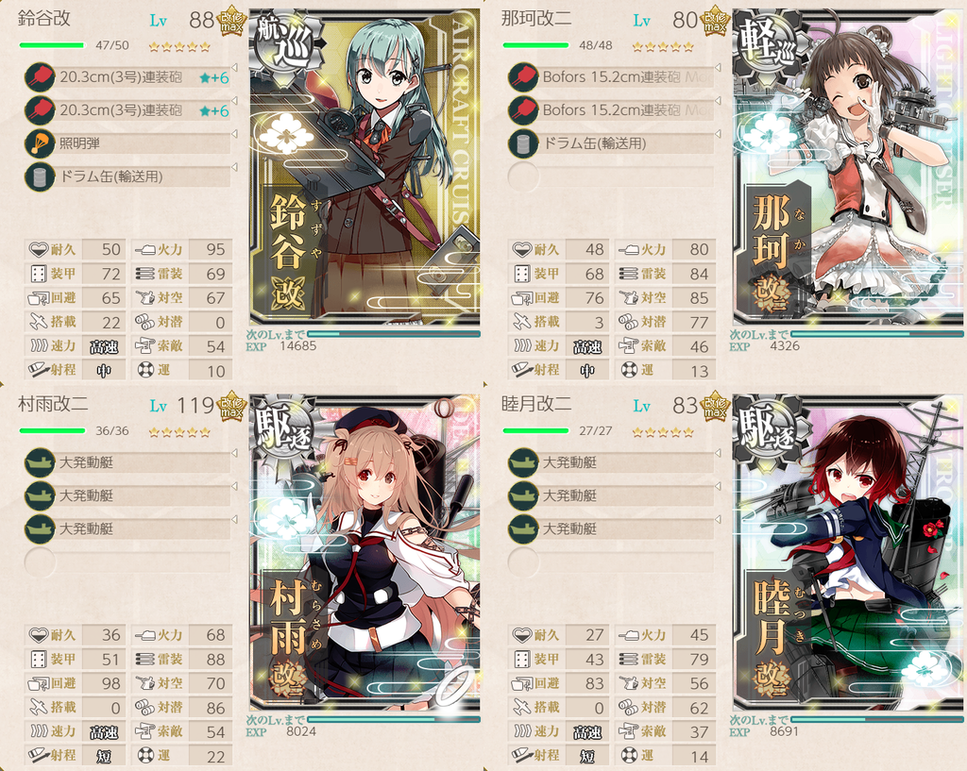Screen dimensions: 967x771
Task: Click Mutsuki's 火力 firepower stat
Action: (x=666, y=635)
